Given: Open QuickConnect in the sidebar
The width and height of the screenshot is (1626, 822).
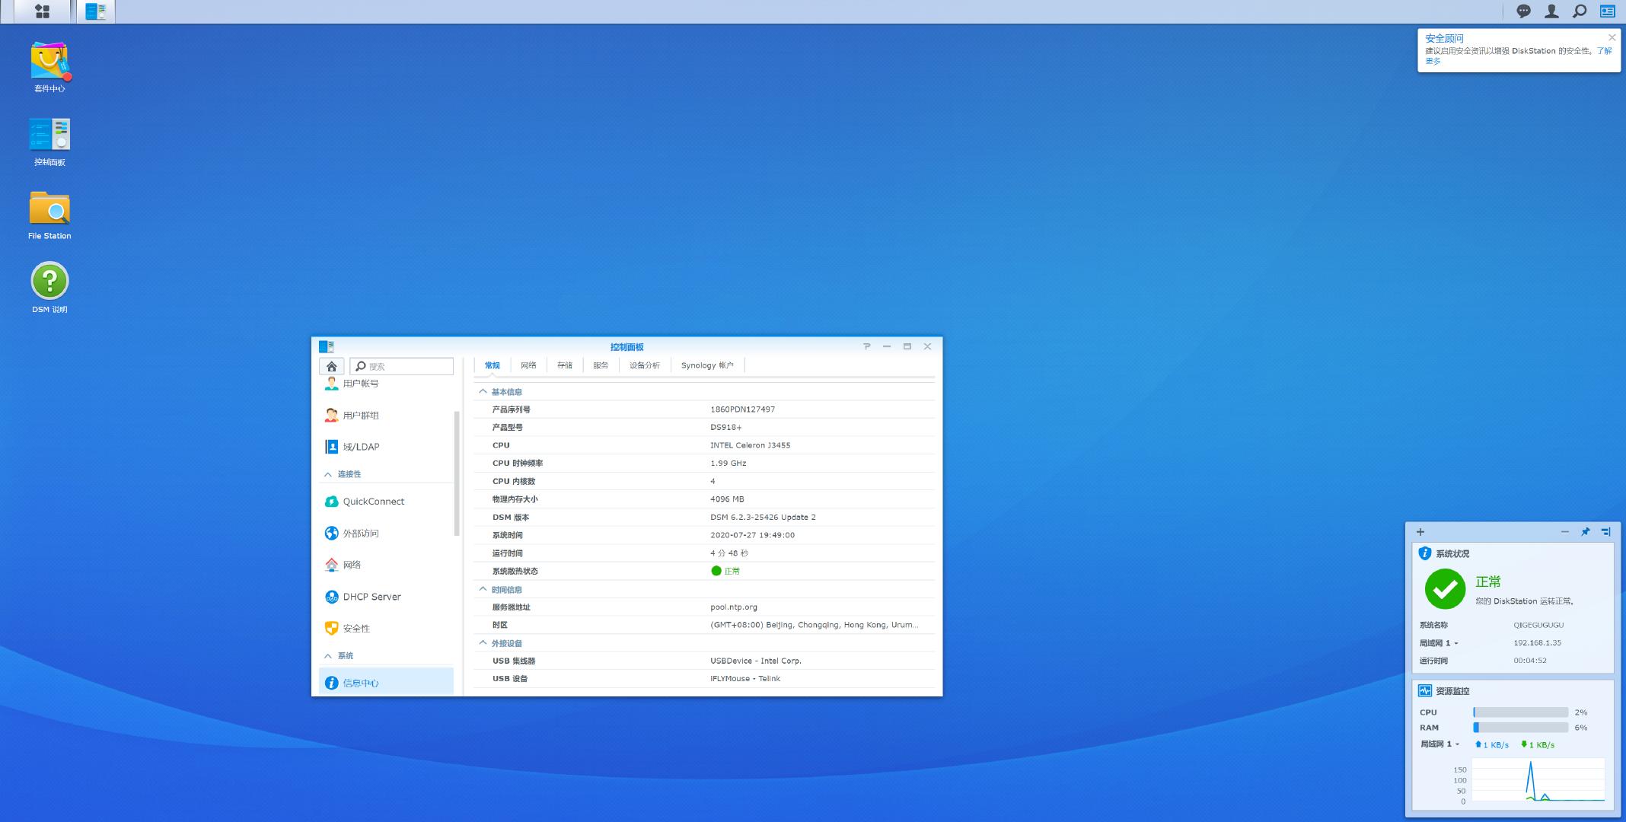Looking at the screenshot, I should pos(373,502).
